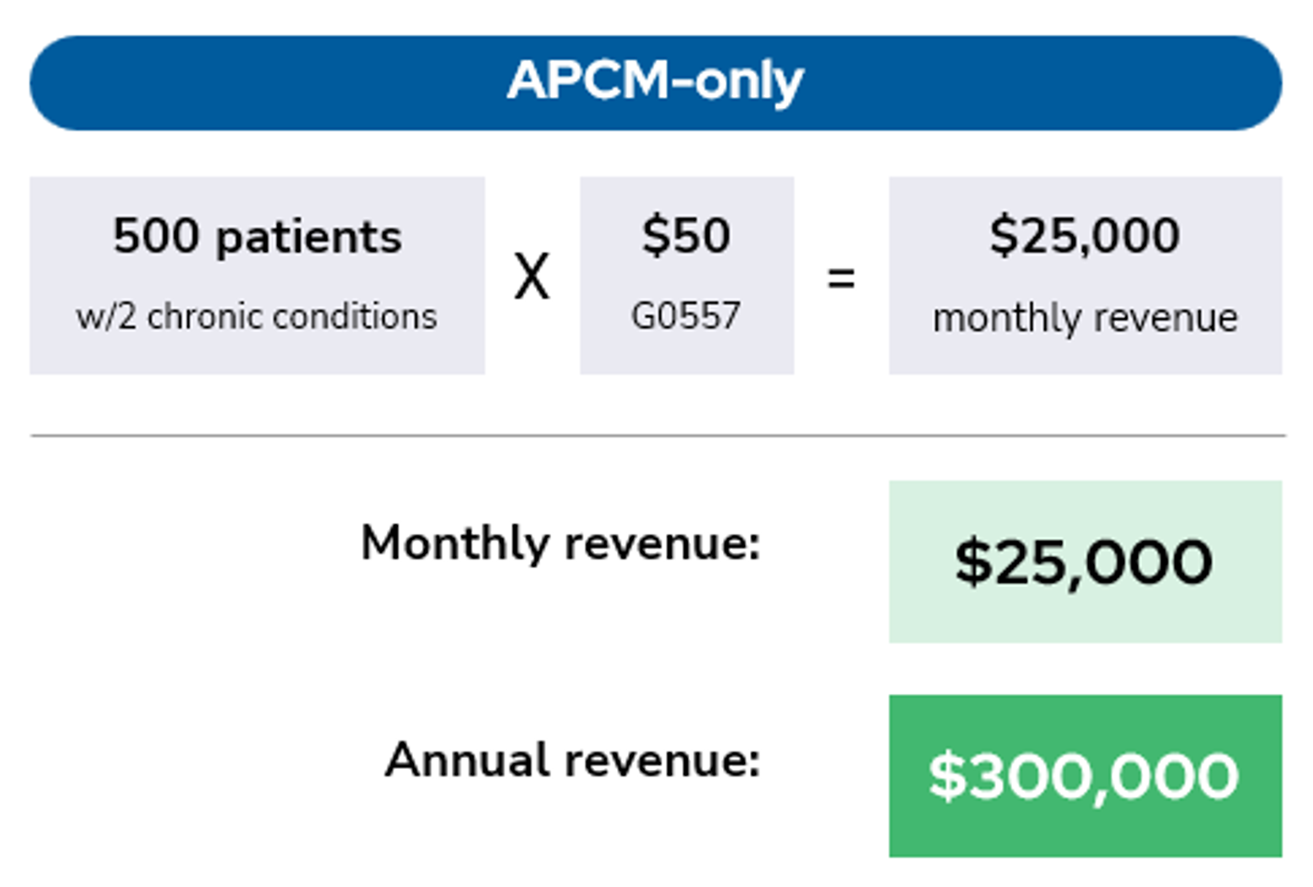Click the lowercase "monthly revenue" caption

point(1085,318)
